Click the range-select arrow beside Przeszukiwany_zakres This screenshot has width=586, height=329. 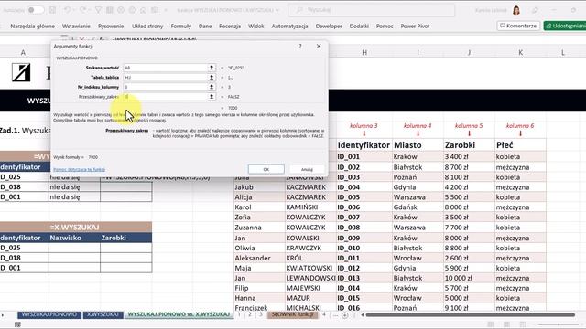pos(212,97)
